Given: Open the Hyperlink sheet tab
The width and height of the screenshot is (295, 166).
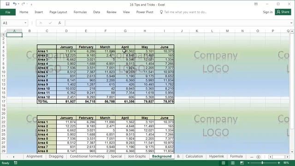Looking at the screenshot, I should tap(217, 156).
